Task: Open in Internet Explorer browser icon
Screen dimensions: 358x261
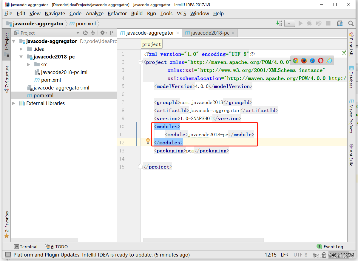Action: [329, 61]
